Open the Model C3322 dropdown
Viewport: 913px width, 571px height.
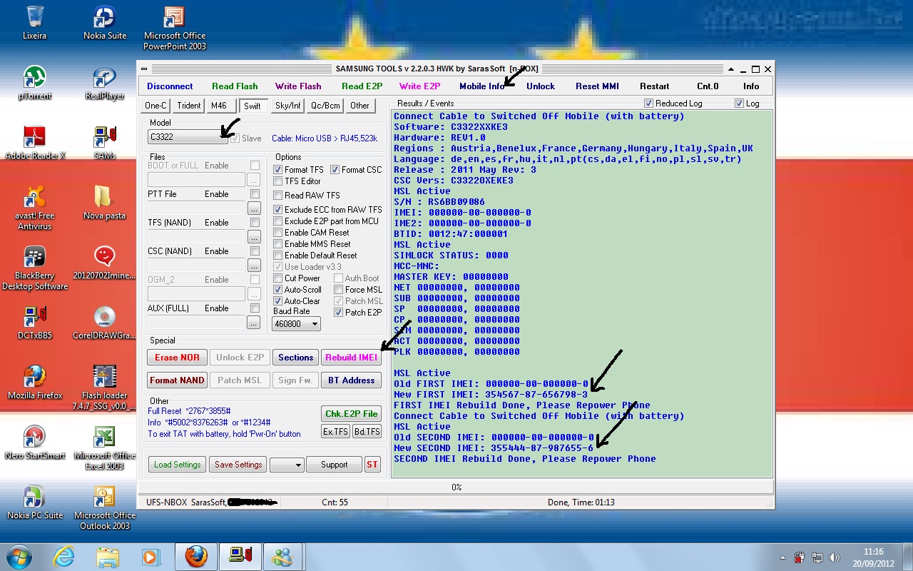(x=188, y=137)
